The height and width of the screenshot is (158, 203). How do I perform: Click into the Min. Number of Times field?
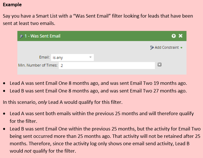pyautogui.click(x=107, y=66)
